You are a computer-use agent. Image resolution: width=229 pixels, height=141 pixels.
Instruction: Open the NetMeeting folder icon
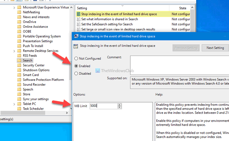(19, 12)
